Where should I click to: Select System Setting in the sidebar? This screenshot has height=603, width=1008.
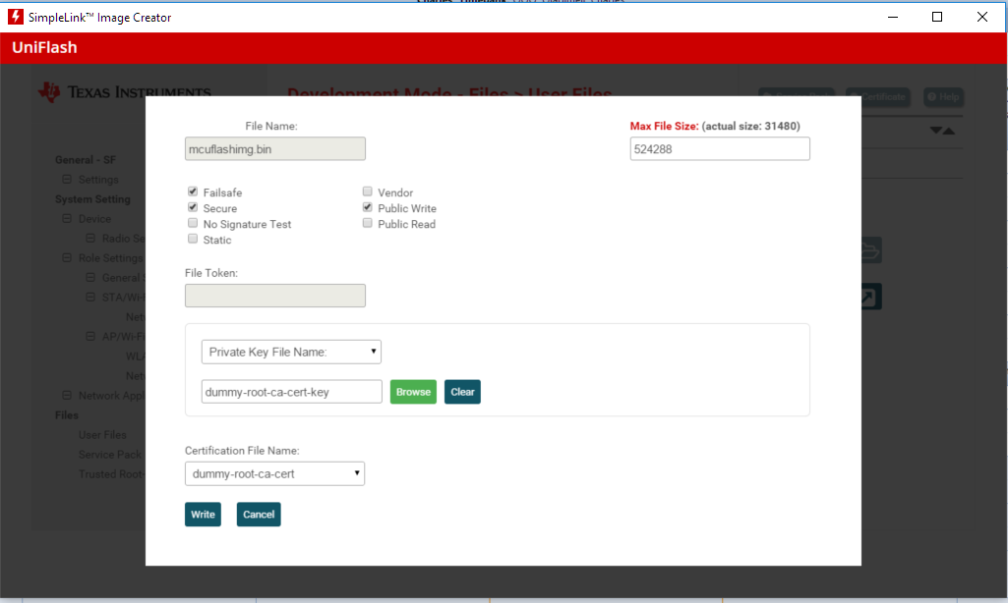point(92,199)
